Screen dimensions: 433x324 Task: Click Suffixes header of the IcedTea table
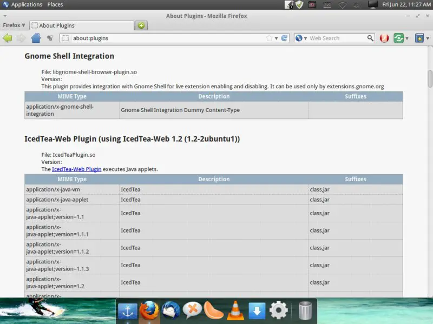coord(356,179)
